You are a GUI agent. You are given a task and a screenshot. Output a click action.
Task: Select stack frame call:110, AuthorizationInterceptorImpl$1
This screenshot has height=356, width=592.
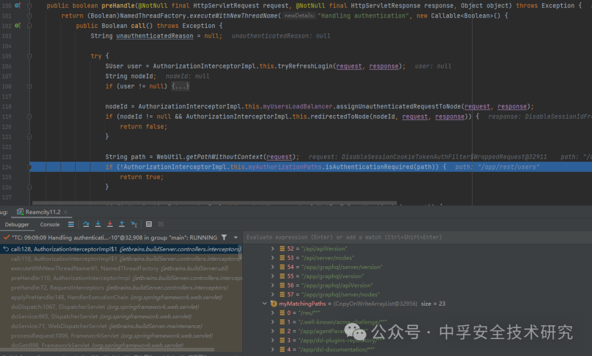pos(121,259)
